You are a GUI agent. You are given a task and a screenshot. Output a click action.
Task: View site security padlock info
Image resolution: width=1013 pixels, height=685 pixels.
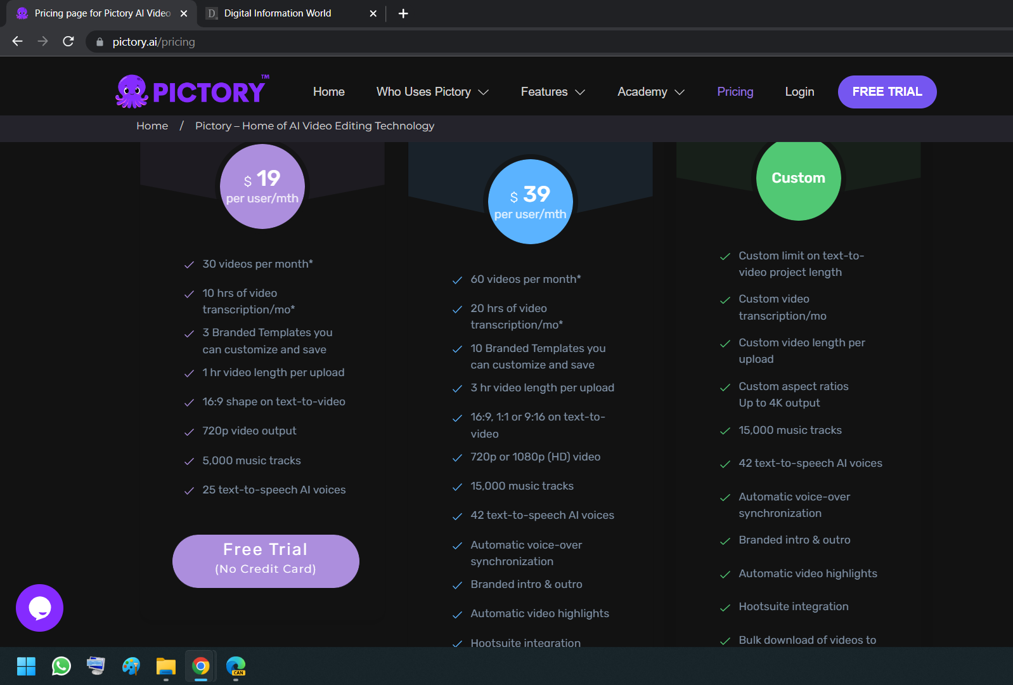pyautogui.click(x=100, y=42)
